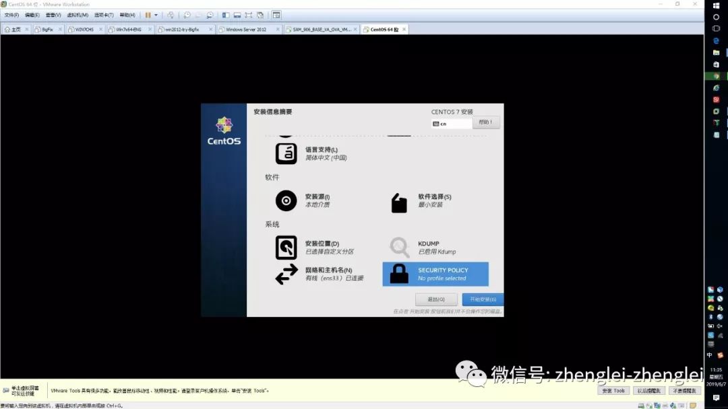Click the muted volume tray icon
Viewport: 728px width, 409px height.
coord(720,326)
